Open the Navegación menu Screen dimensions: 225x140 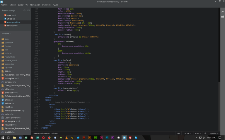[35, 5]
